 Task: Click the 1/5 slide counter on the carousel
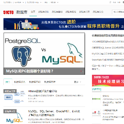click(82, 72)
